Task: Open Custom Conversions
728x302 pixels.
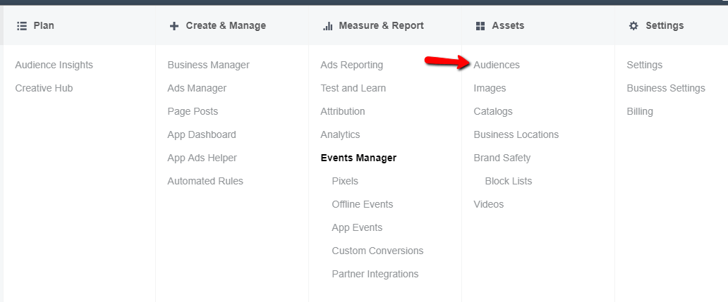Action: (x=377, y=251)
